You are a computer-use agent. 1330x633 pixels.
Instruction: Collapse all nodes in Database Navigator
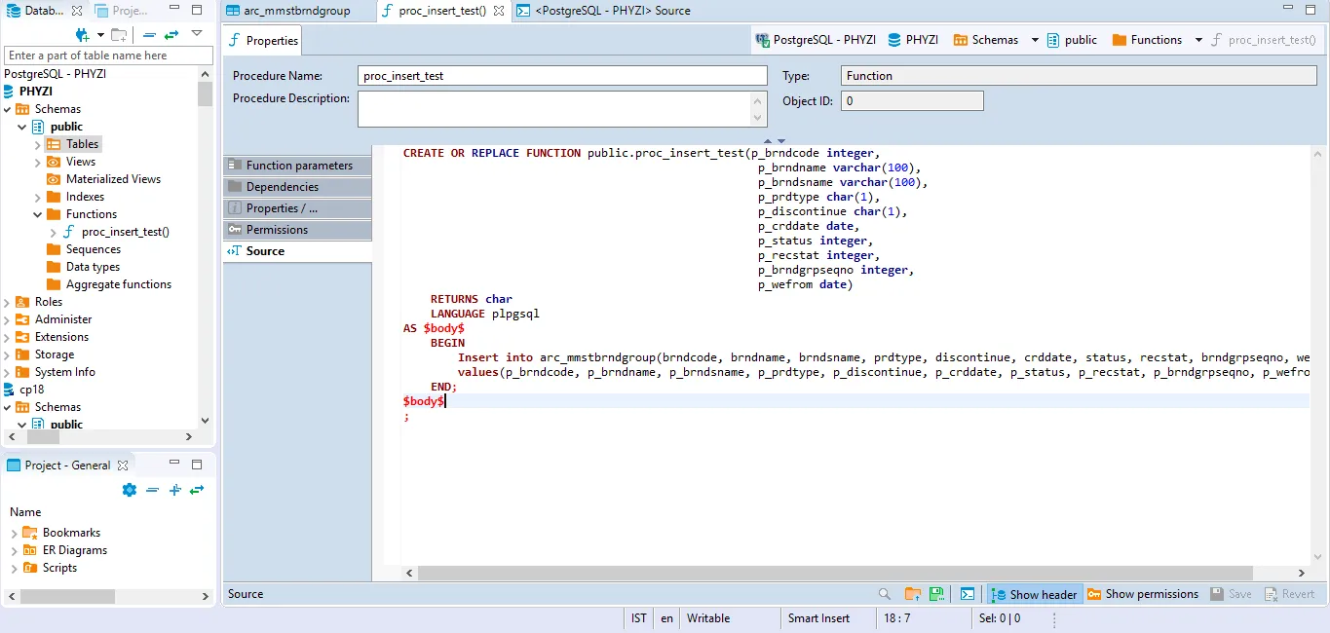149,34
